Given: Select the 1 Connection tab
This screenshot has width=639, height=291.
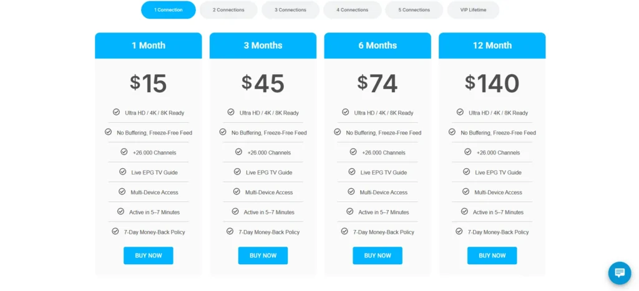Looking at the screenshot, I should tap(168, 10).
